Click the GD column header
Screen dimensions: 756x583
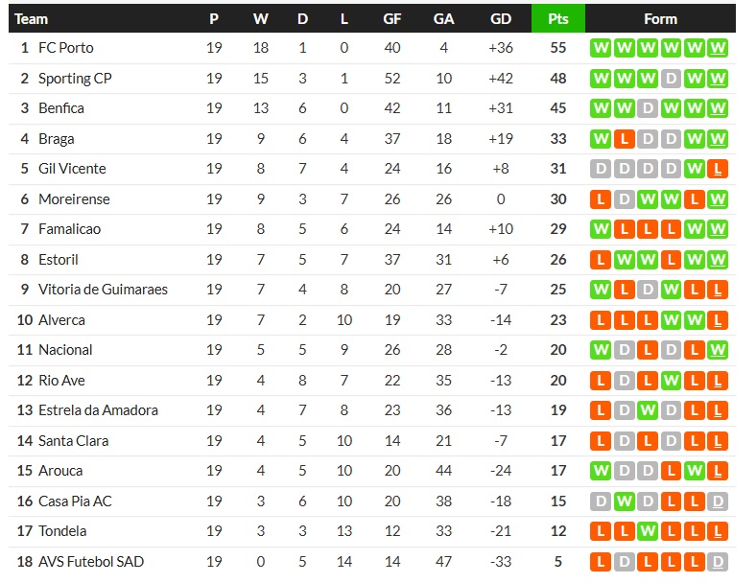(x=500, y=19)
